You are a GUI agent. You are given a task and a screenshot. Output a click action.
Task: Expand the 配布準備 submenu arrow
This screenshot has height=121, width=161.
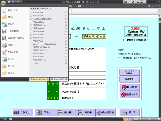(27, 52)
